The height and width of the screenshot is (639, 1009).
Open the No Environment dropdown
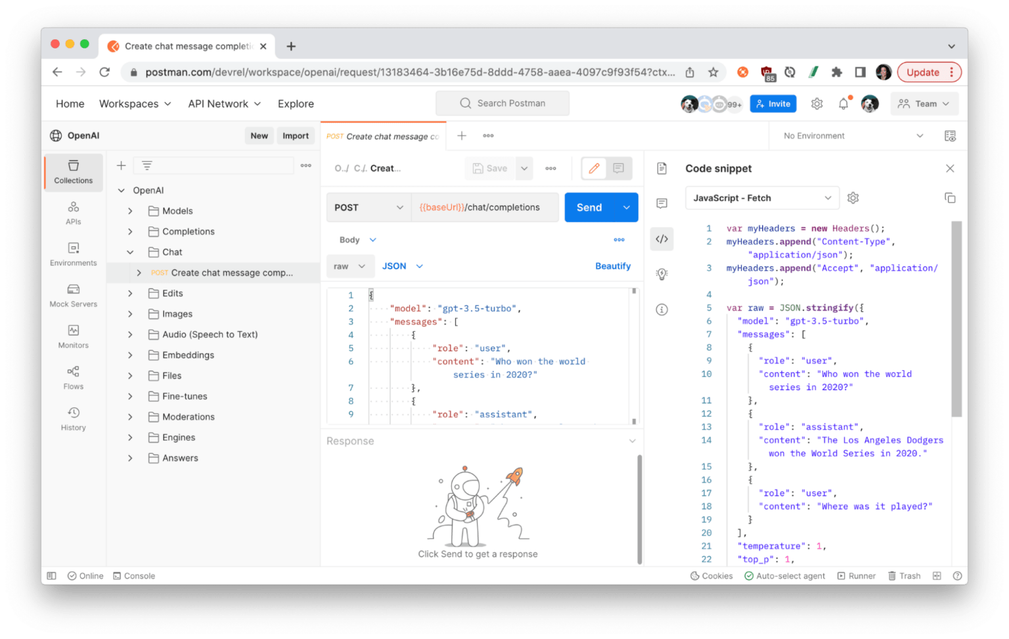852,136
